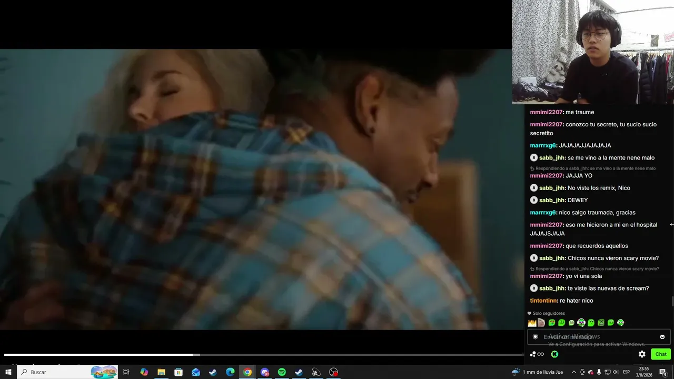The image size is (674, 379).
Task: Open OBS Studio from the taskbar
Action: point(333,372)
